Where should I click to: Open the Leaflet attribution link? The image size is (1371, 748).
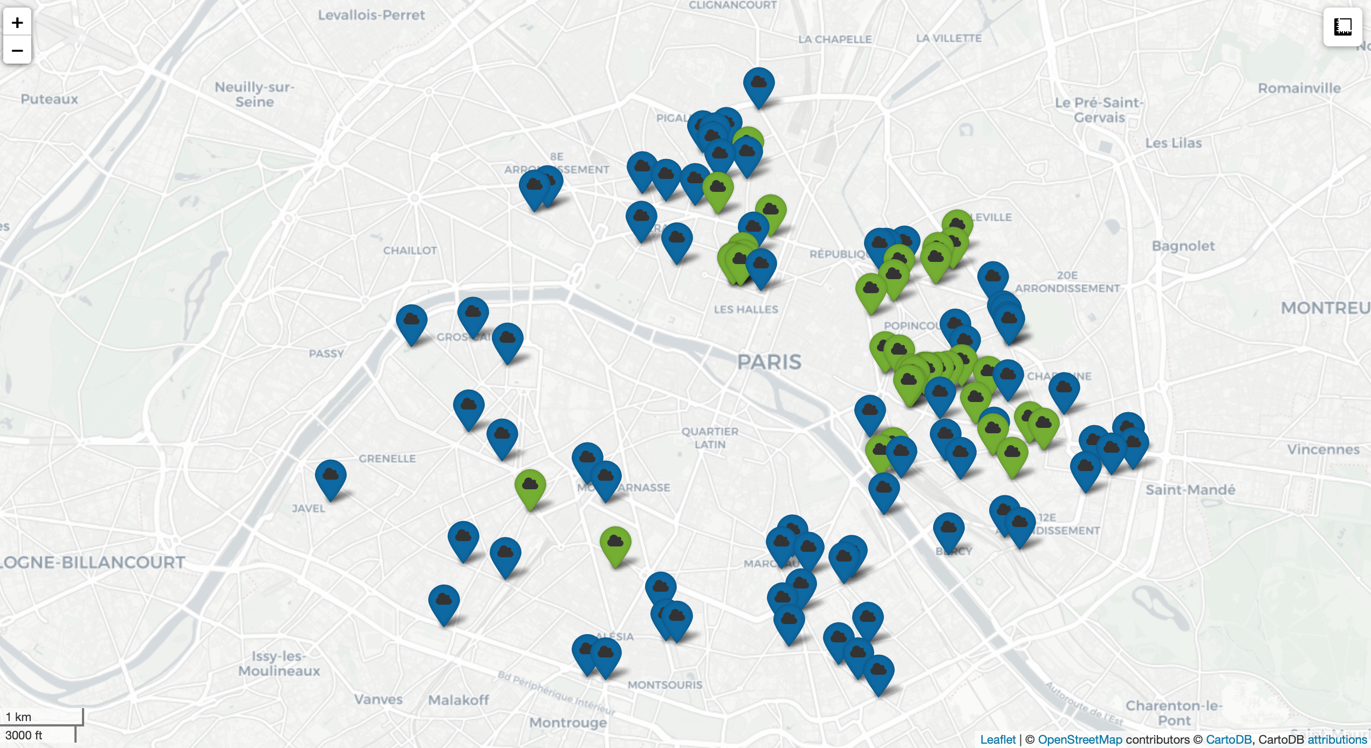pos(997,739)
